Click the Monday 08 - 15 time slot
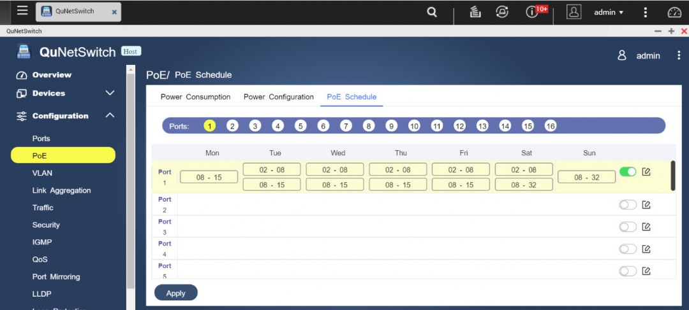 tap(209, 177)
